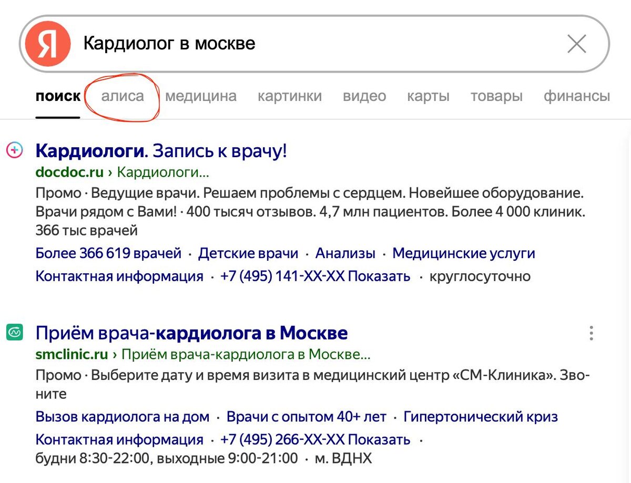Screen dimensions: 631x483
Task: Open docdoc 'Контактная информация' link
Action: pyautogui.click(x=119, y=276)
